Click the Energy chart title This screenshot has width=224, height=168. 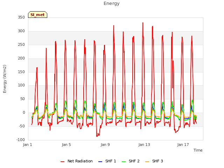click(111, 3)
